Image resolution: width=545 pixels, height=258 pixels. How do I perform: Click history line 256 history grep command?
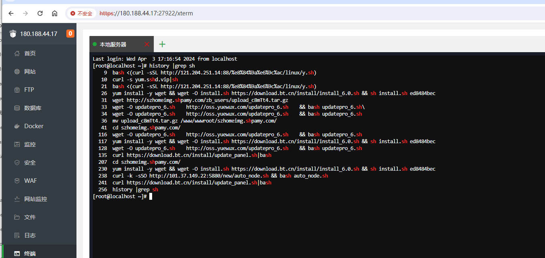coord(128,190)
